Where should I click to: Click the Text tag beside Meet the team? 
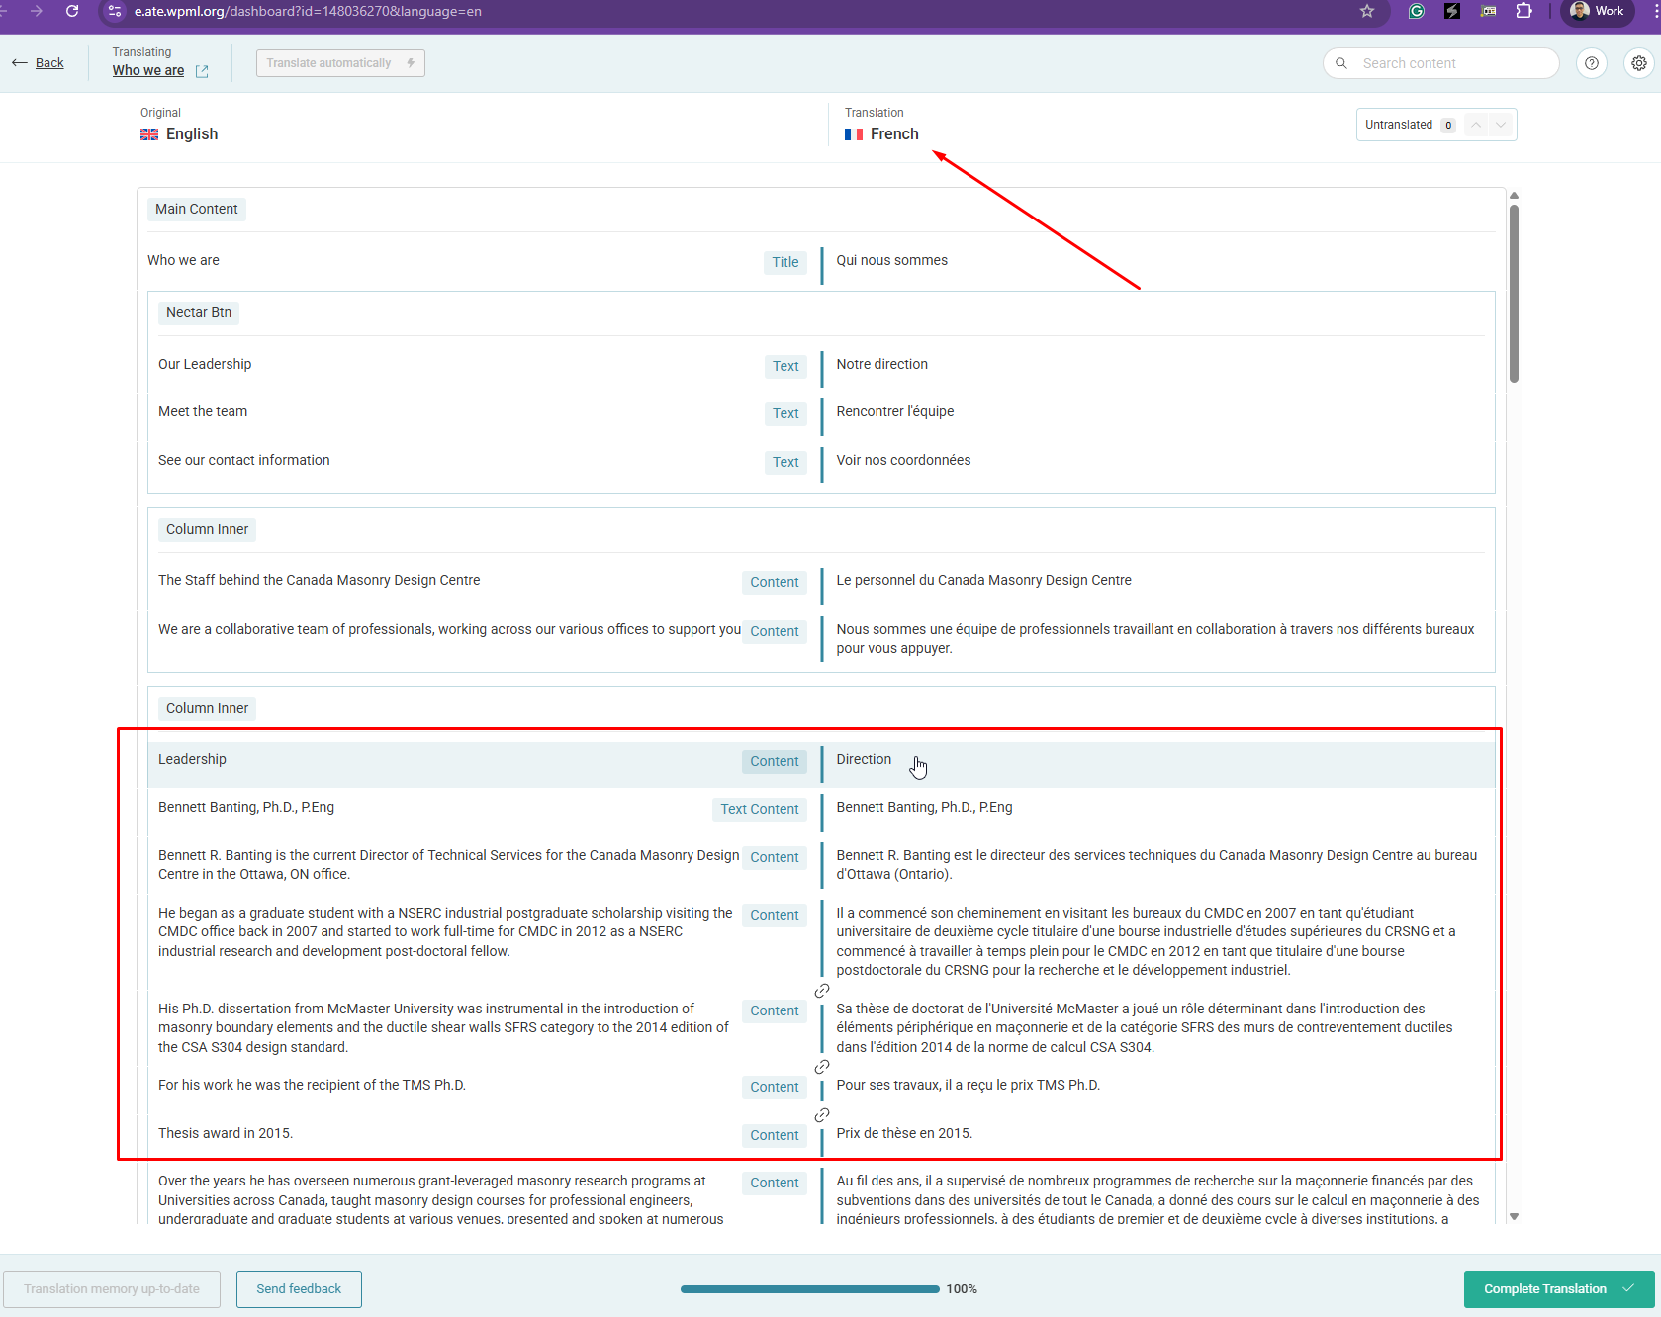(785, 413)
